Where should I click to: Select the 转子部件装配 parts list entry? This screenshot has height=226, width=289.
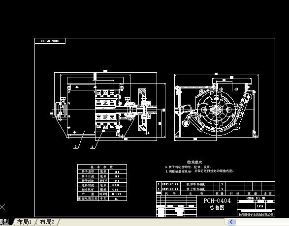pyautogui.click(x=196, y=189)
